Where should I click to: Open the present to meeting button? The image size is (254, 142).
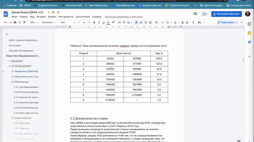point(205,14)
